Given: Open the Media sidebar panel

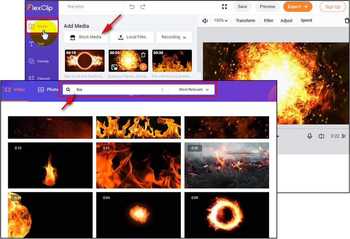Looking at the screenshot, I should coord(42,26).
